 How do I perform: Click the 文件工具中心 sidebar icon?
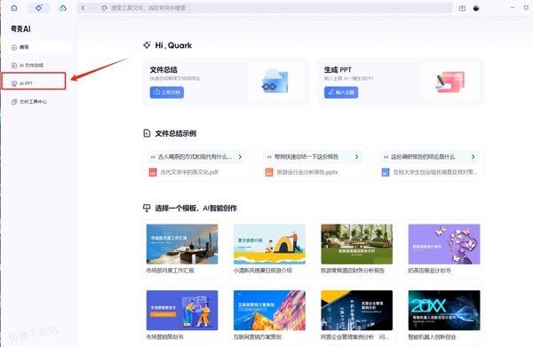tap(14, 101)
